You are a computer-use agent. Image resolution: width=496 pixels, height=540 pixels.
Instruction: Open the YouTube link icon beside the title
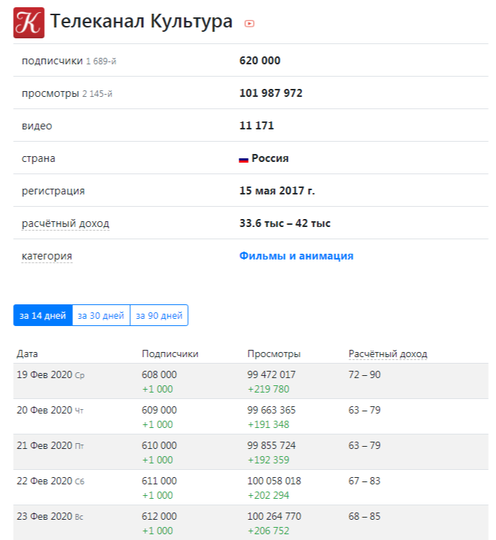[249, 23]
